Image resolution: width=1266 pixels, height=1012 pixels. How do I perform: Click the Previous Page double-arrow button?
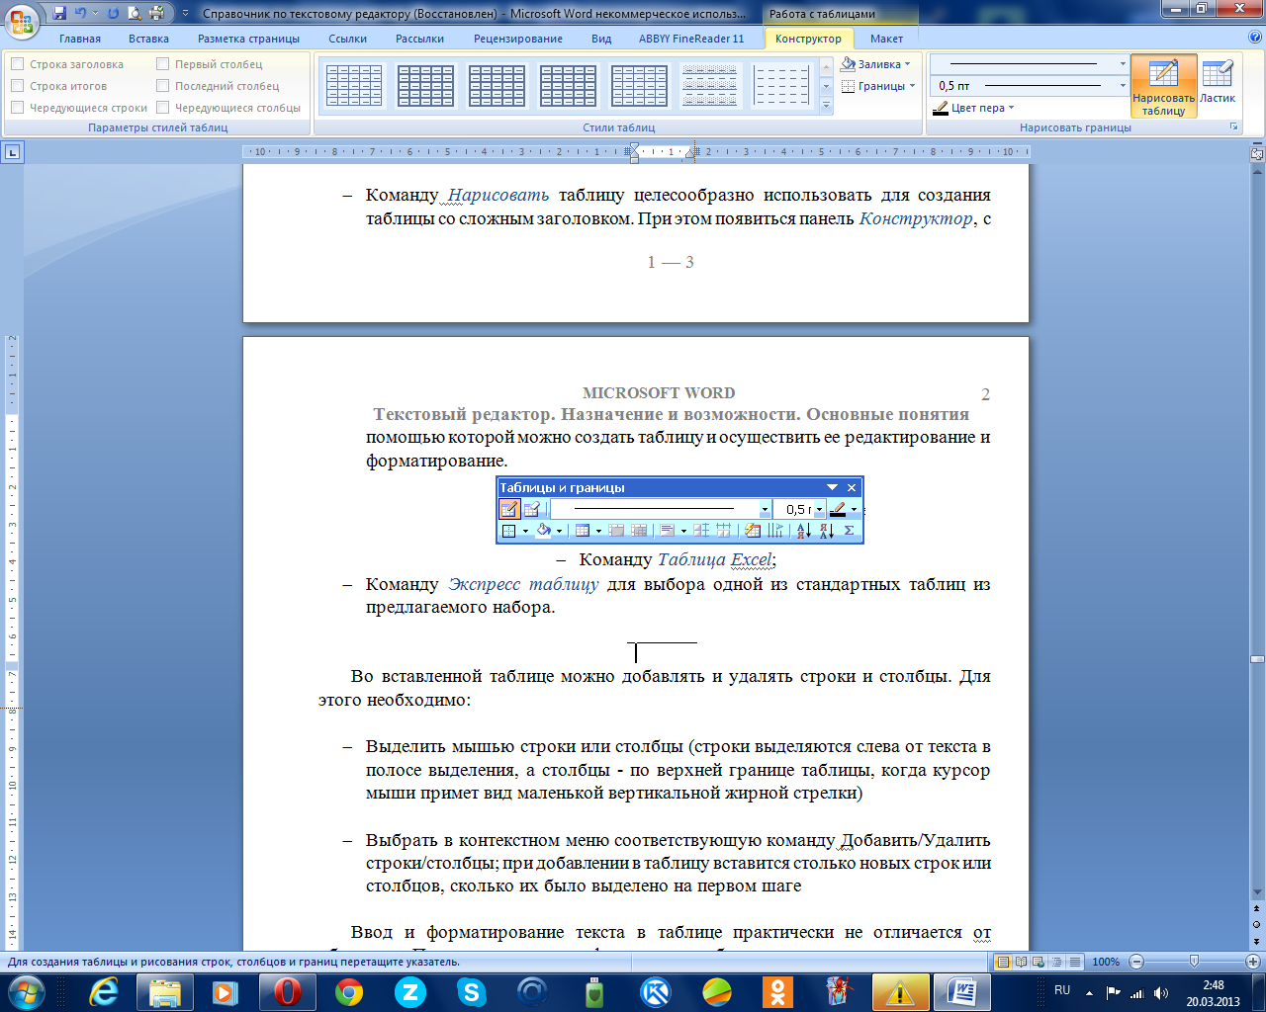point(1257,910)
